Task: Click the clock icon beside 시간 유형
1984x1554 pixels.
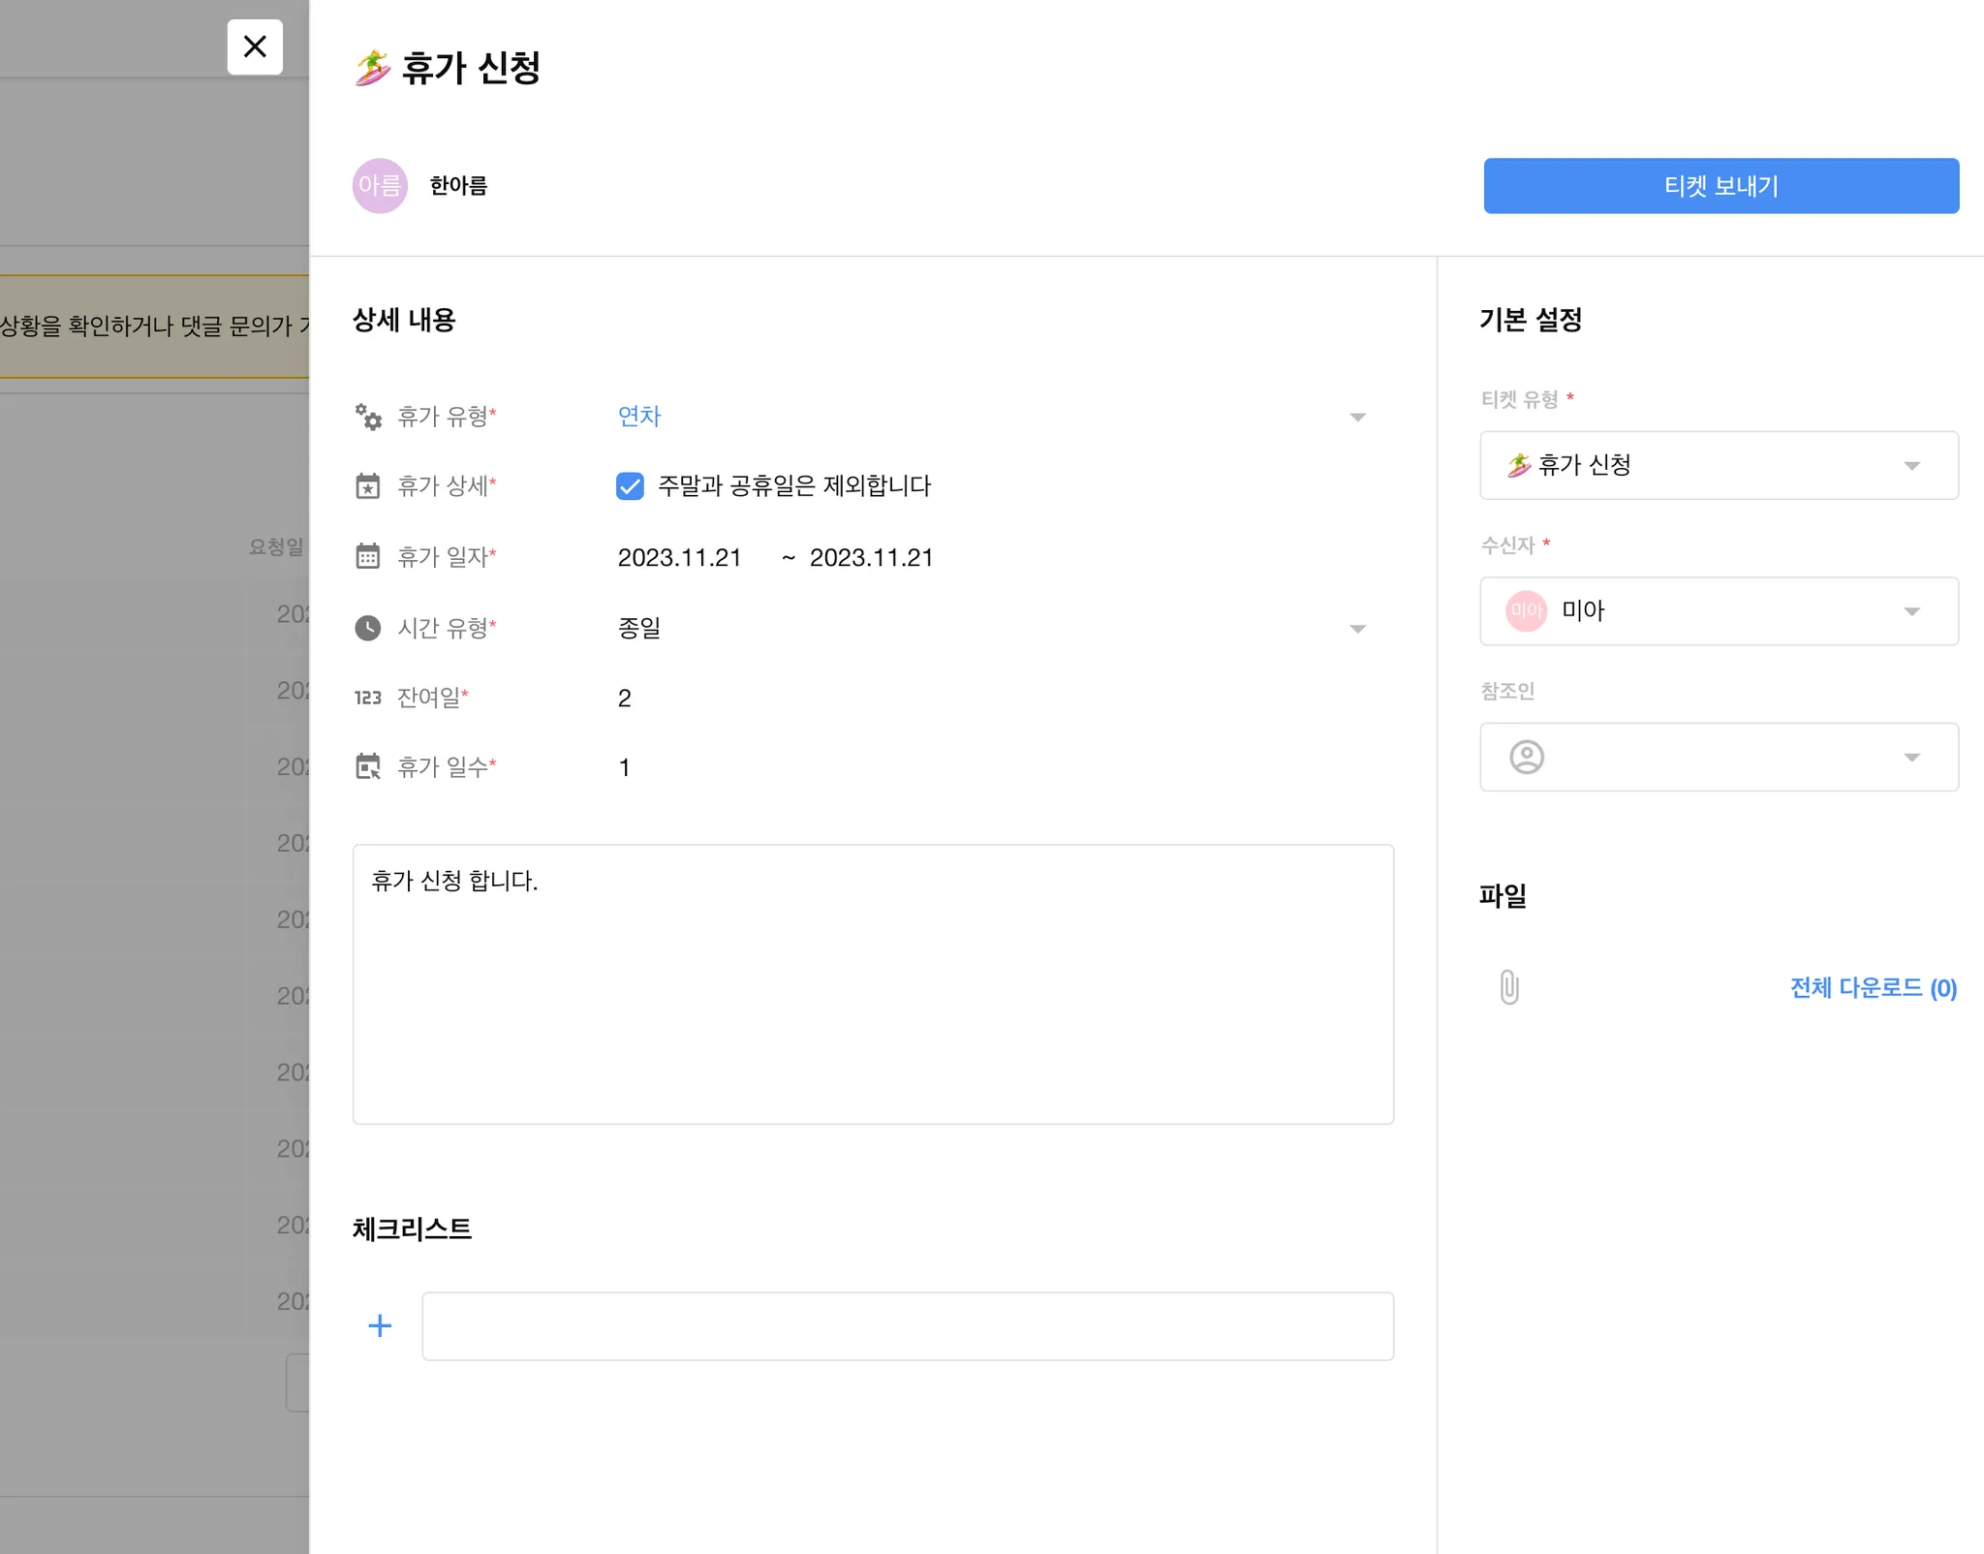Action: (x=368, y=628)
